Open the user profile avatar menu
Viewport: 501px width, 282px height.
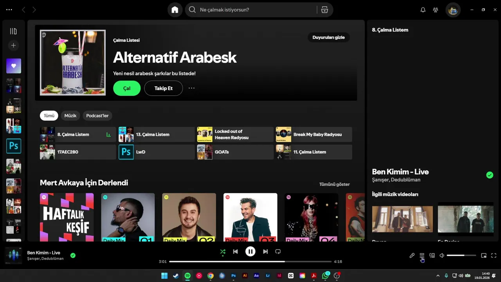click(453, 10)
